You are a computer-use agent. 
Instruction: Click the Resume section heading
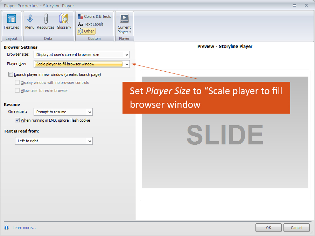12,105
